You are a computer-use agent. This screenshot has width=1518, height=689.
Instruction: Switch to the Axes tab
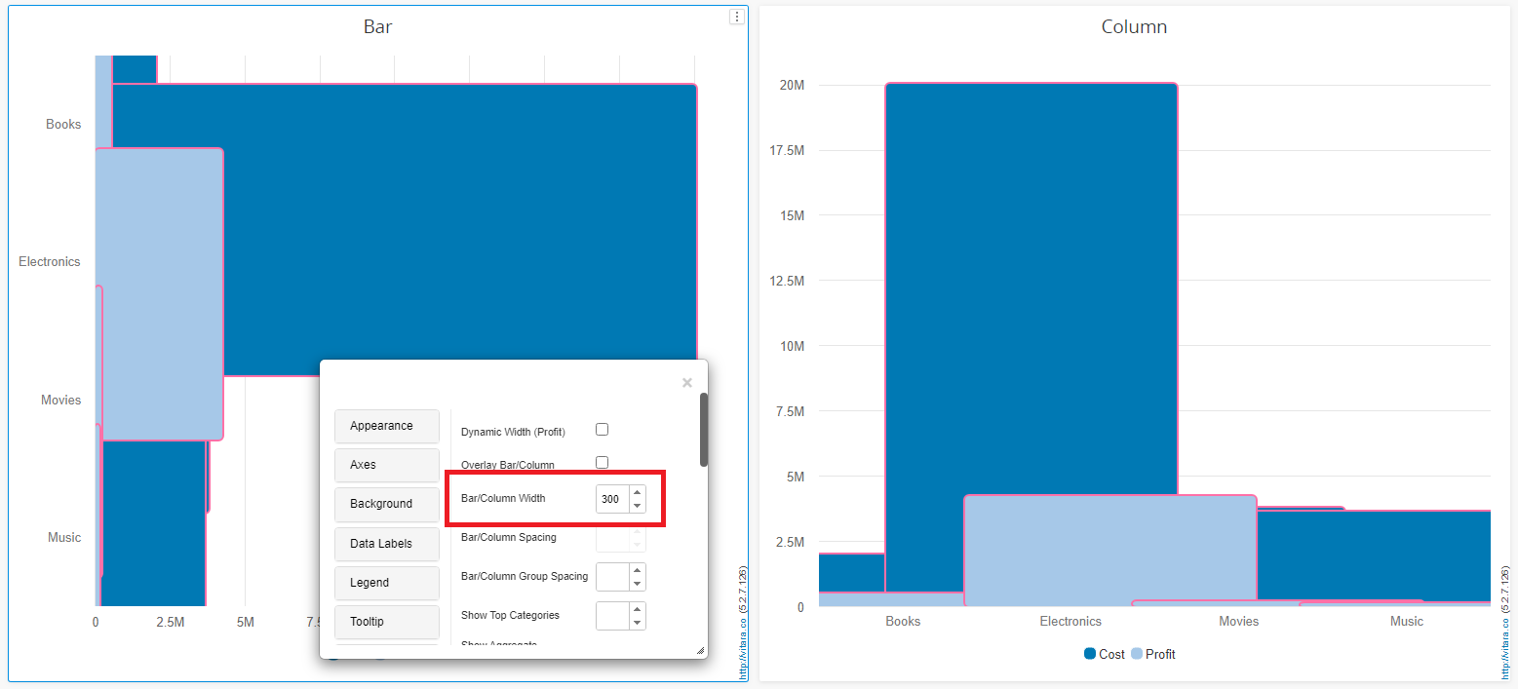tap(386, 465)
